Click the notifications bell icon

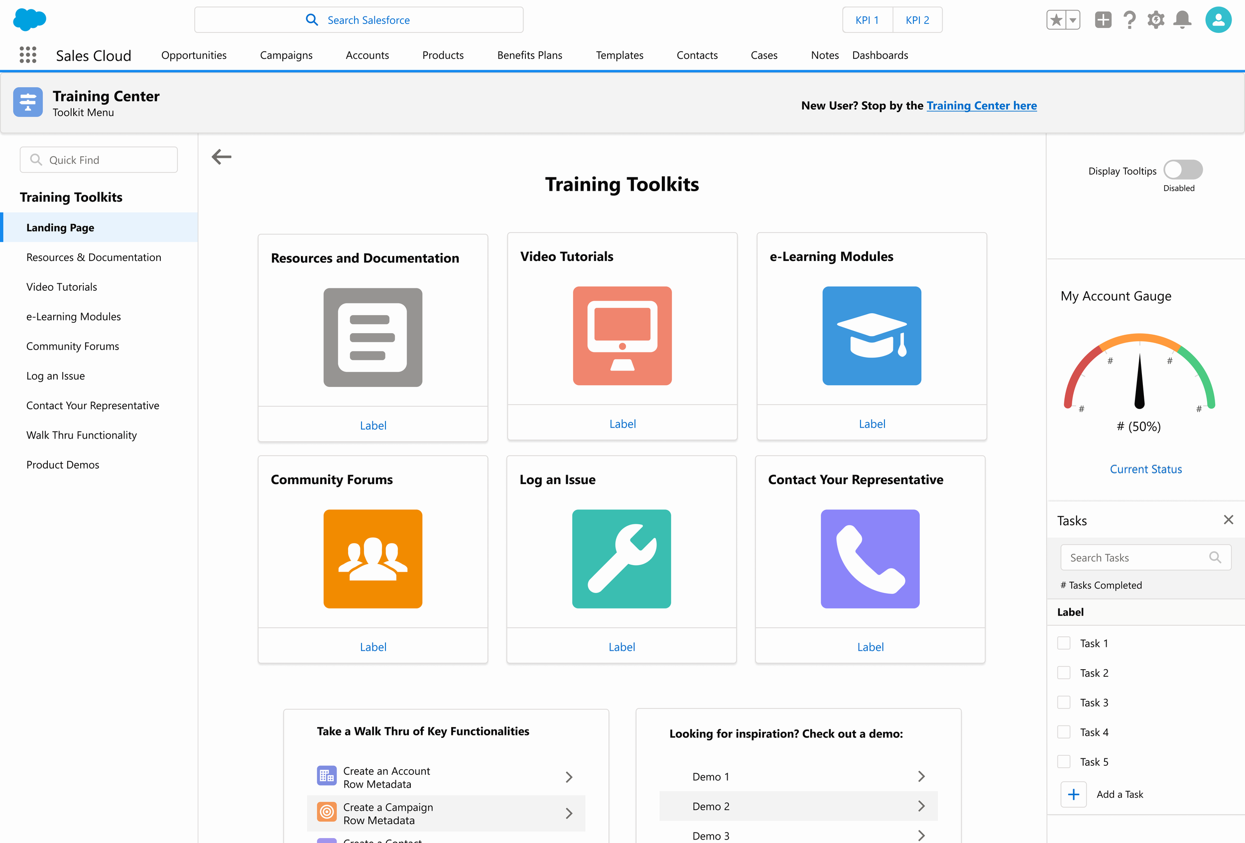point(1182,20)
